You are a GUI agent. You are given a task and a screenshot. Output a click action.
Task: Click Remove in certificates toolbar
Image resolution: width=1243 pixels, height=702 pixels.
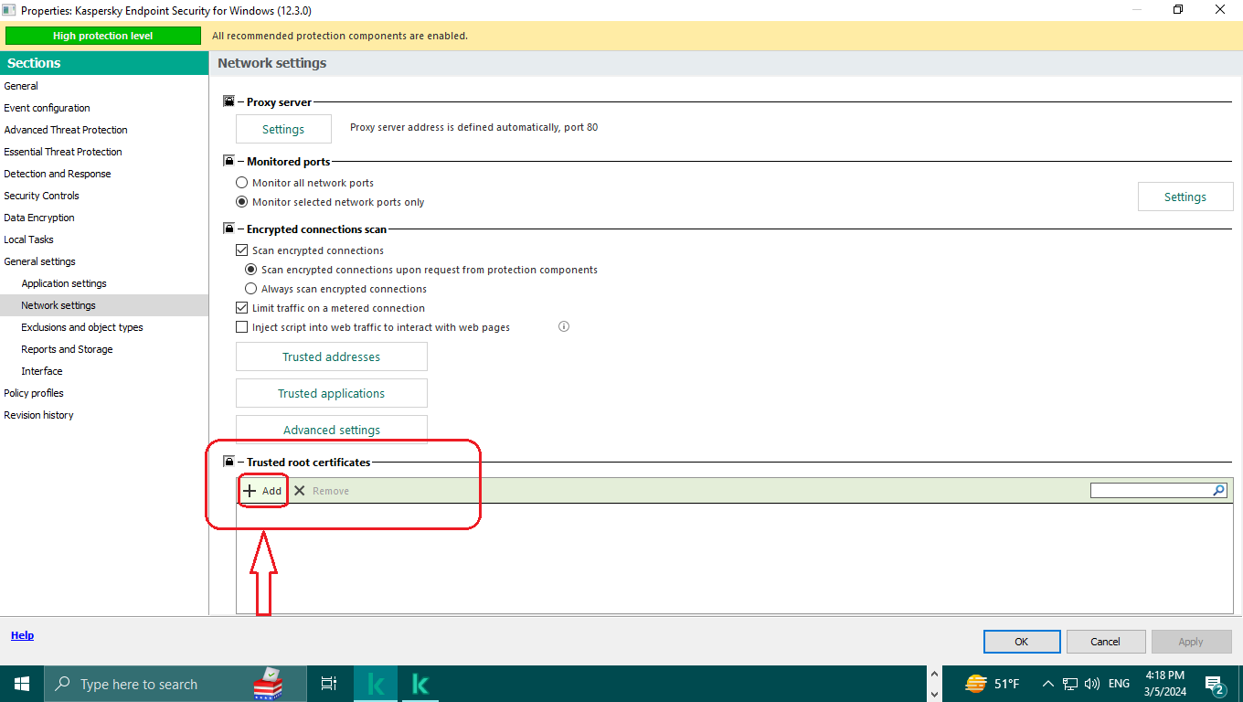322,491
